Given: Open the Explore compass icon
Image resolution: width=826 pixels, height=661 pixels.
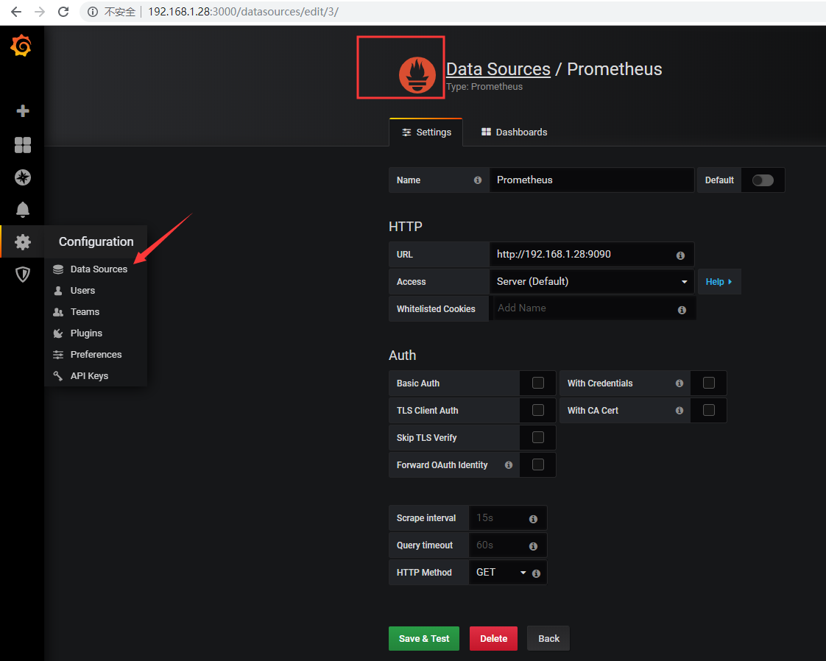Looking at the screenshot, I should click(x=23, y=177).
